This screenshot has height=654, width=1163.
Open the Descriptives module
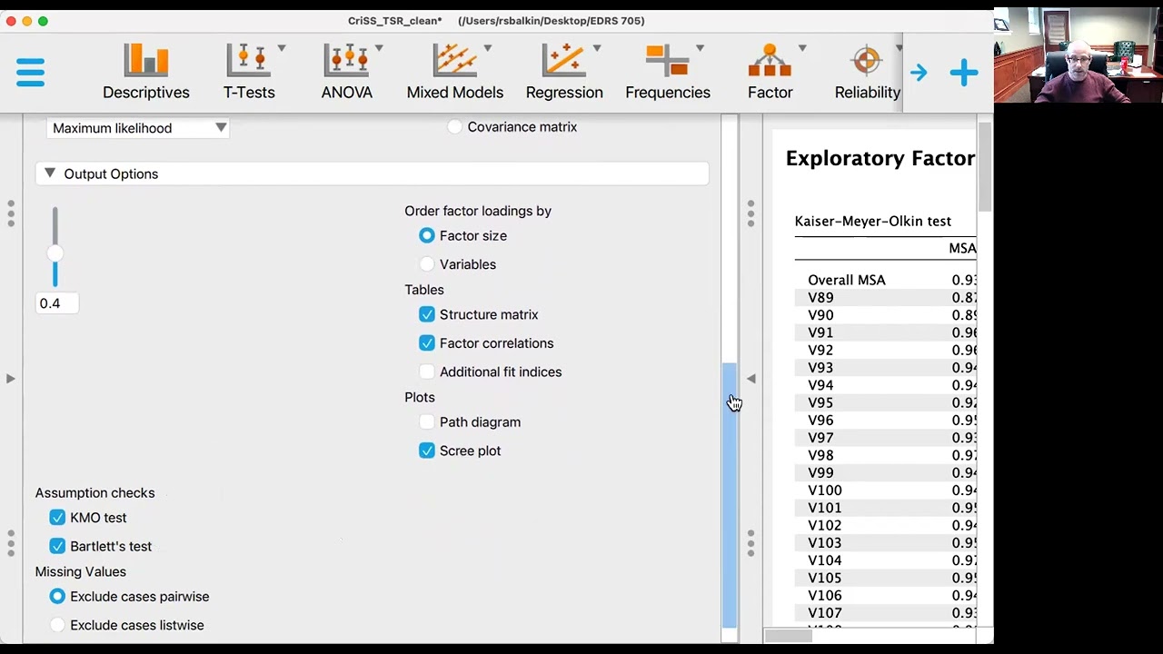click(145, 72)
